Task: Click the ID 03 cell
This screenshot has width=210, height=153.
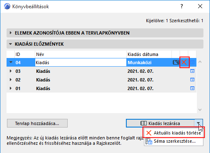Action: pos(18,71)
